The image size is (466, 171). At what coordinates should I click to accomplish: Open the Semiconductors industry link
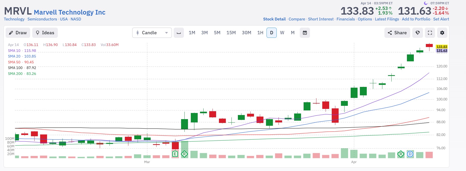point(42,19)
